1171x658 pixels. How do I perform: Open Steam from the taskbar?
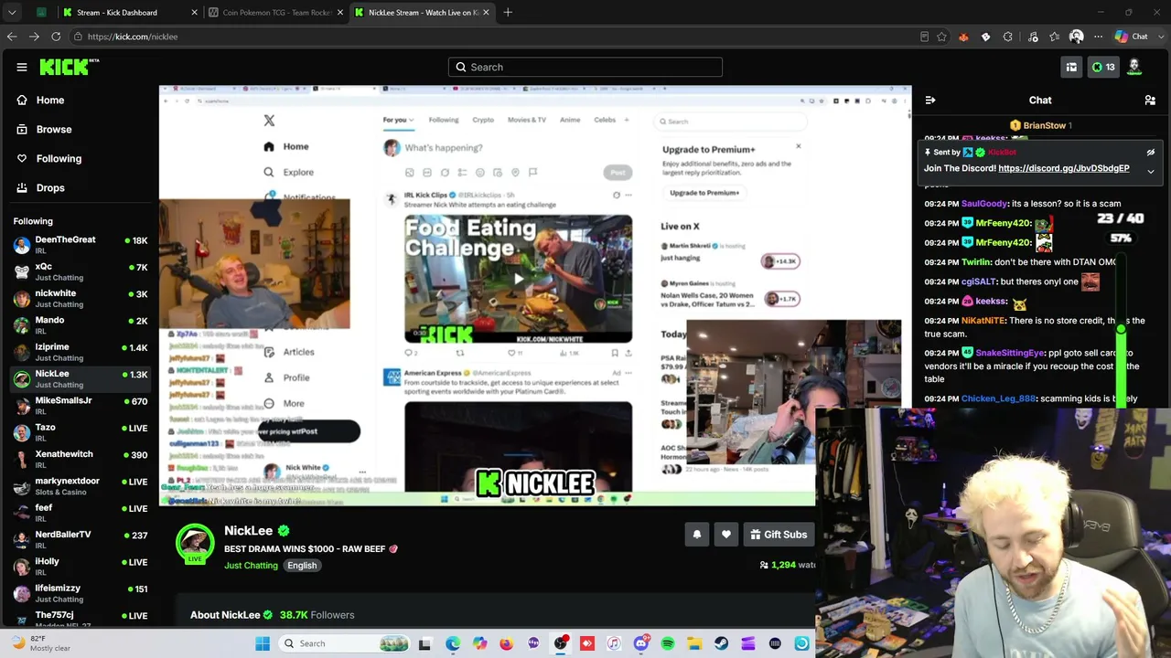(721, 644)
